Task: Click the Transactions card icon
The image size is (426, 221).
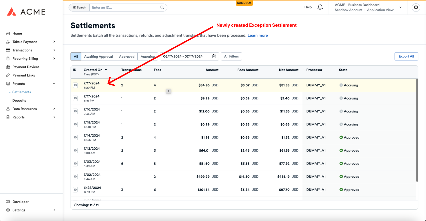Action: [x=8, y=50]
